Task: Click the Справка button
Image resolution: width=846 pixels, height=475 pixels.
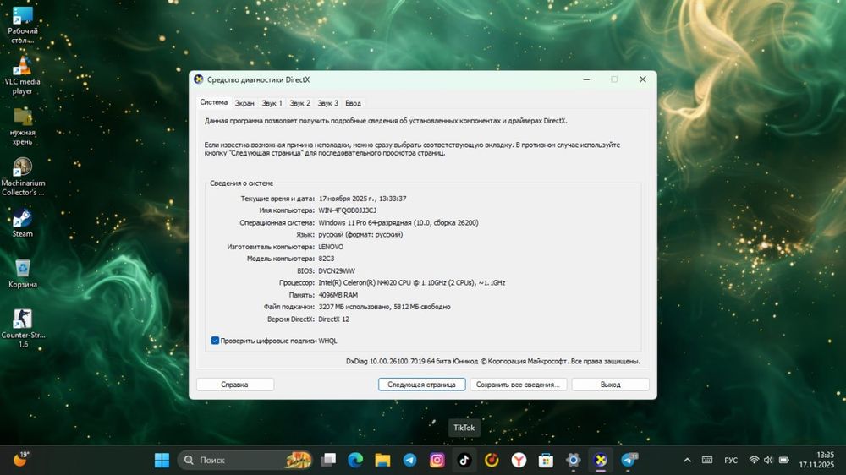Action: pos(234,385)
